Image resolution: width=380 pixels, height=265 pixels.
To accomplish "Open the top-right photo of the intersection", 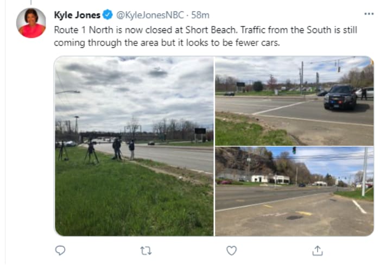I will (x=294, y=100).
